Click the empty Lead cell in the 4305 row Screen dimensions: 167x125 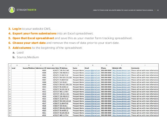[x=17, y=75]
